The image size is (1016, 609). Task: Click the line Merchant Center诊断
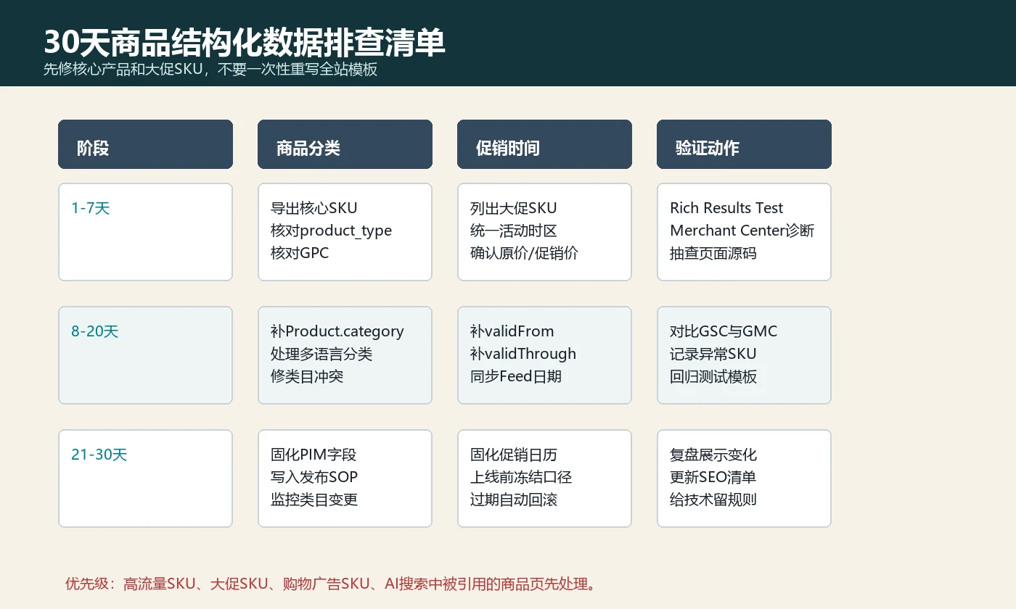point(742,231)
